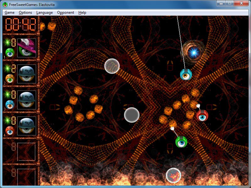
Task: Click player 2 score digit showing 2
Action: click(x=13, y=68)
